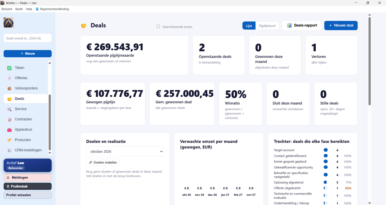Click the pencil icon on Doelen instellen

pyautogui.click(x=90, y=163)
